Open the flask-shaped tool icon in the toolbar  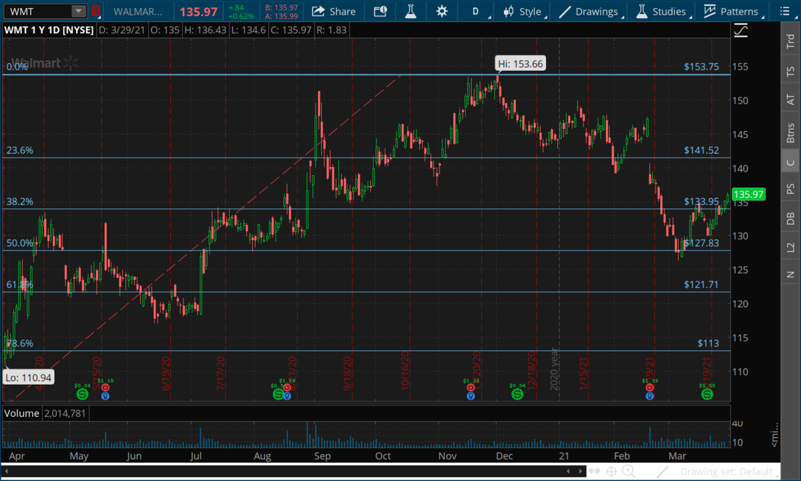click(410, 11)
